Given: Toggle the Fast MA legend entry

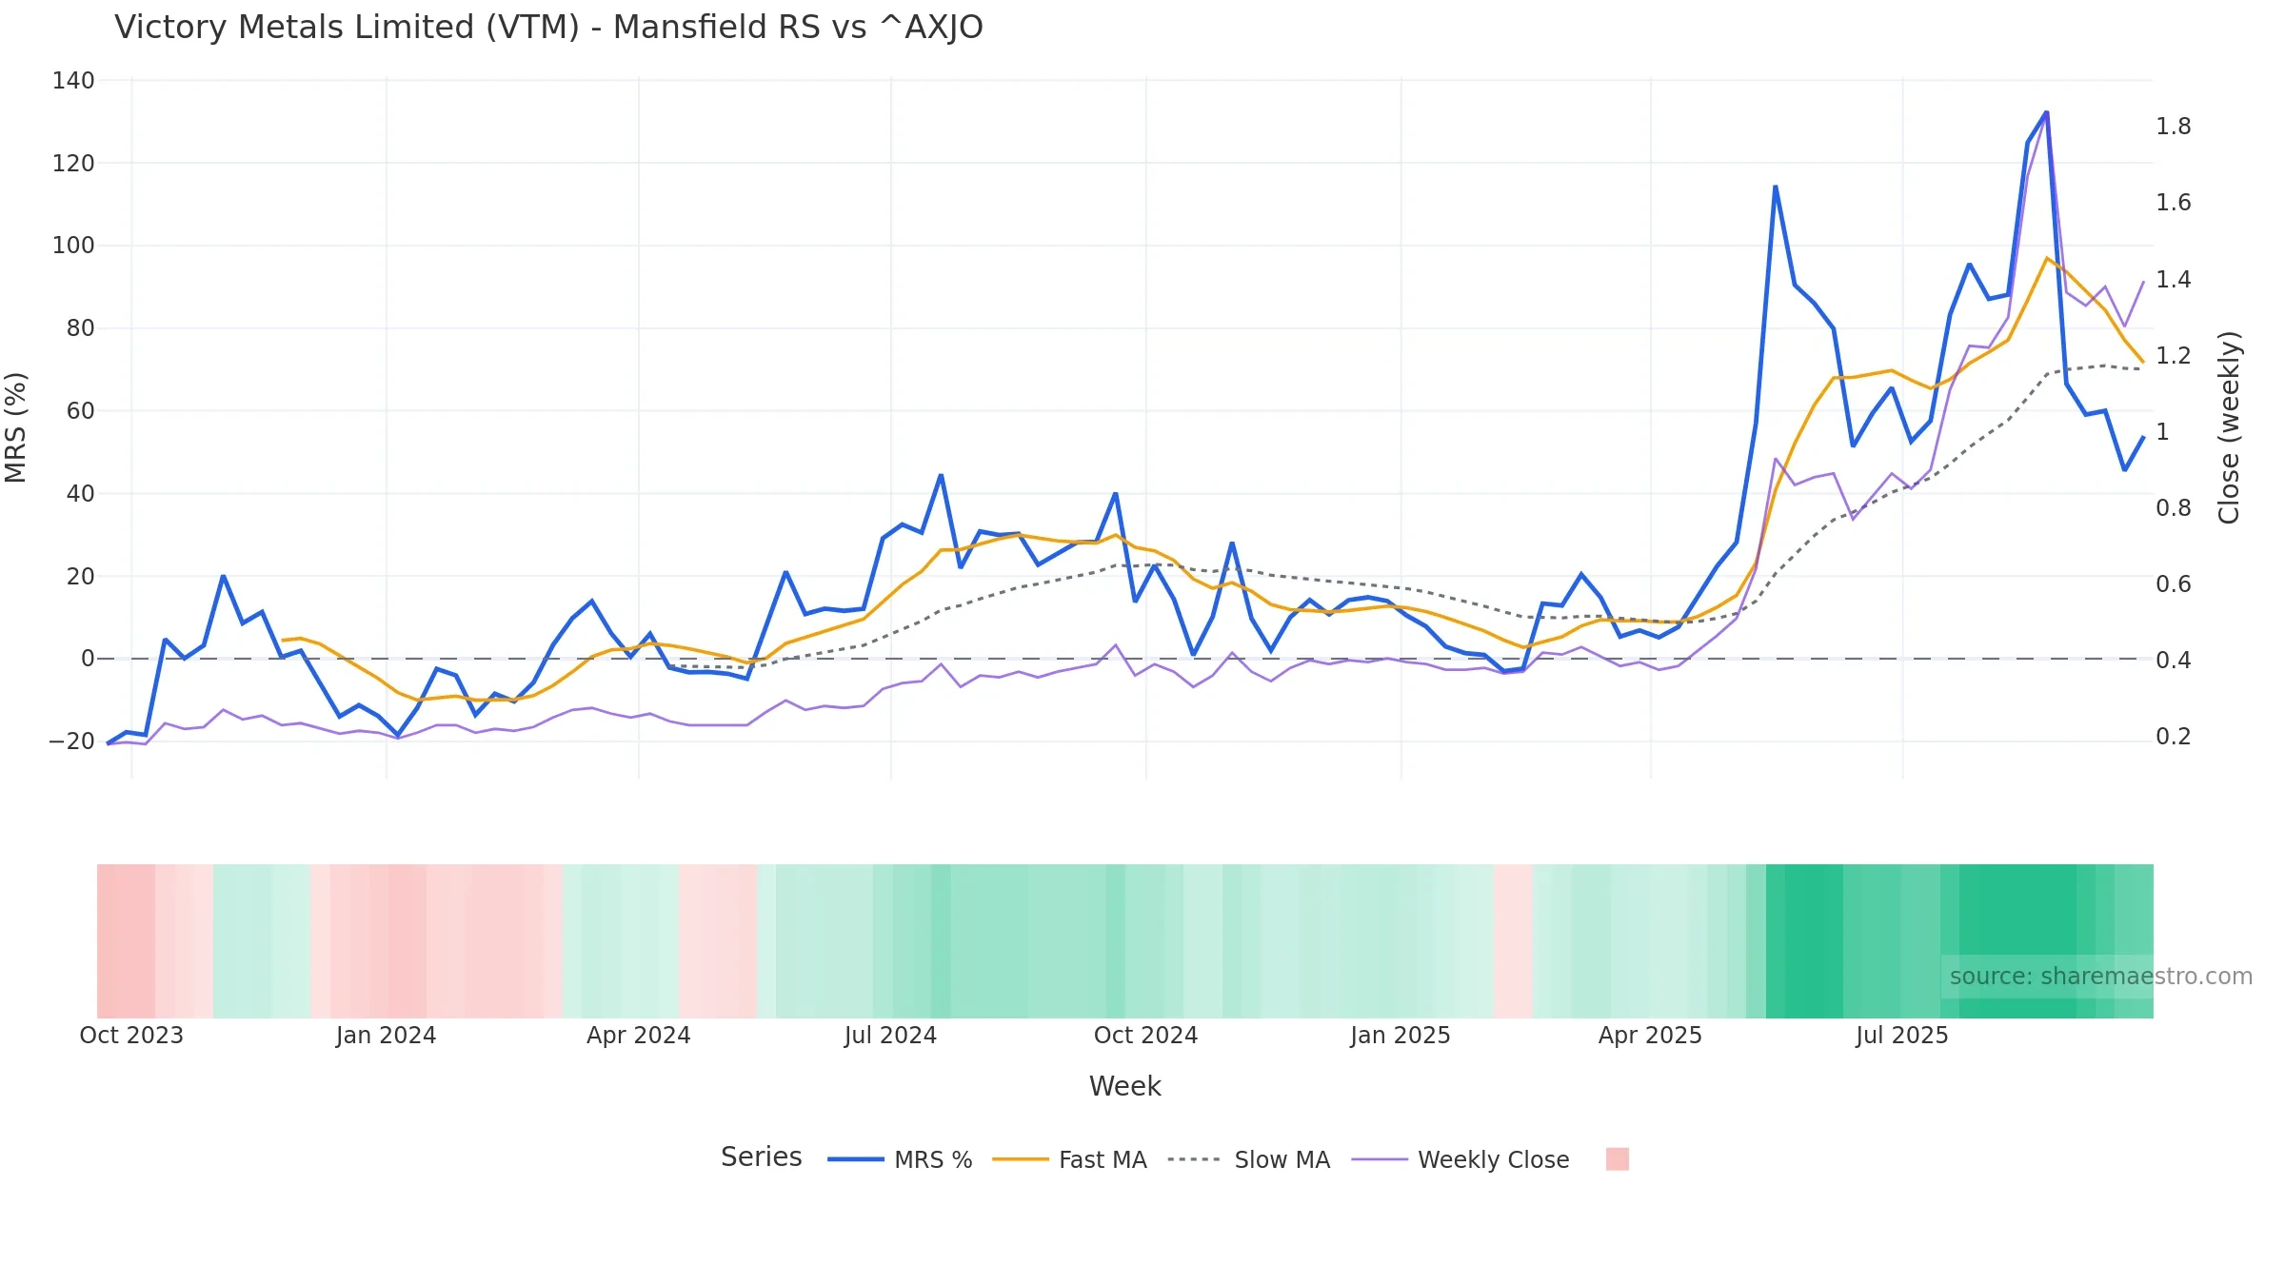Looking at the screenshot, I should pyautogui.click(x=1069, y=1159).
